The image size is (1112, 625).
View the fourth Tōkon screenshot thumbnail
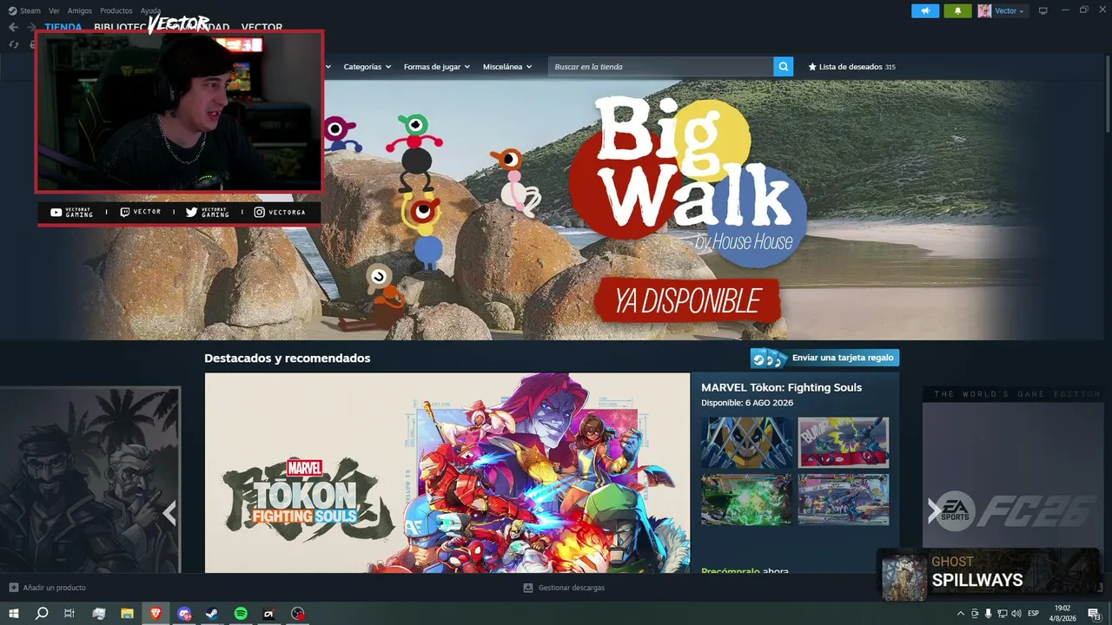point(844,499)
